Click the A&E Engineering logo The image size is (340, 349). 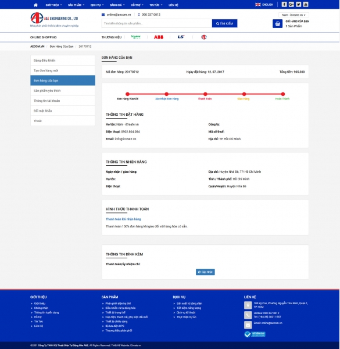pos(54,18)
